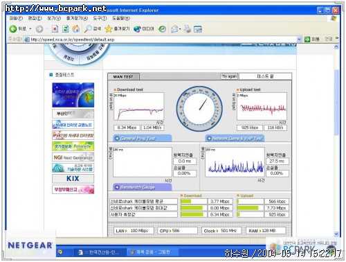This screenshot has width=346, height=262.
Task: Open the Mail button dropdown arrow
Action: point(180,29)
